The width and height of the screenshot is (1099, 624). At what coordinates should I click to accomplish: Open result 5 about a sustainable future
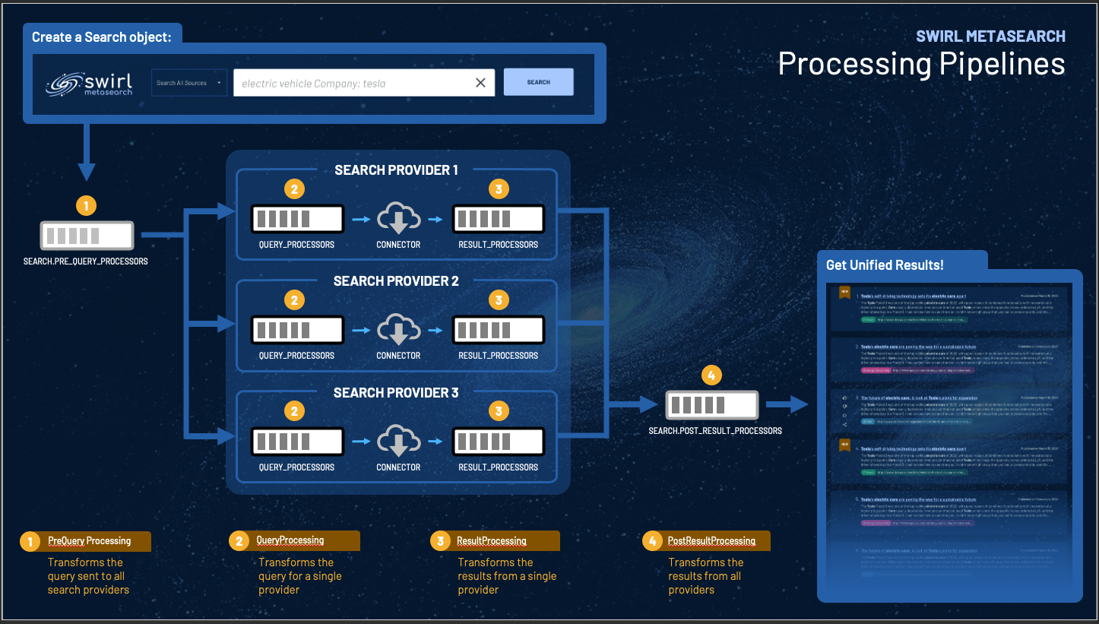[x=918, y=499]
